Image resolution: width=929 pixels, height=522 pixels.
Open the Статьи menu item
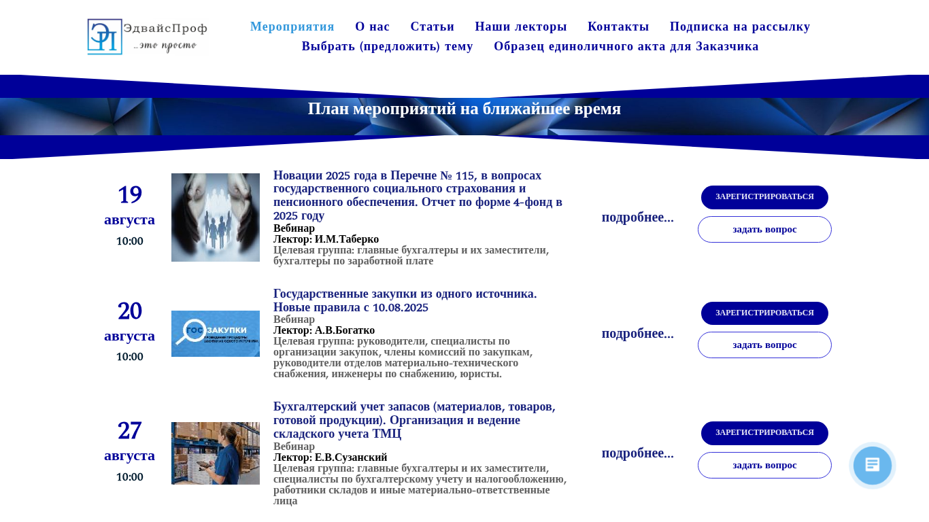[433, 27]
